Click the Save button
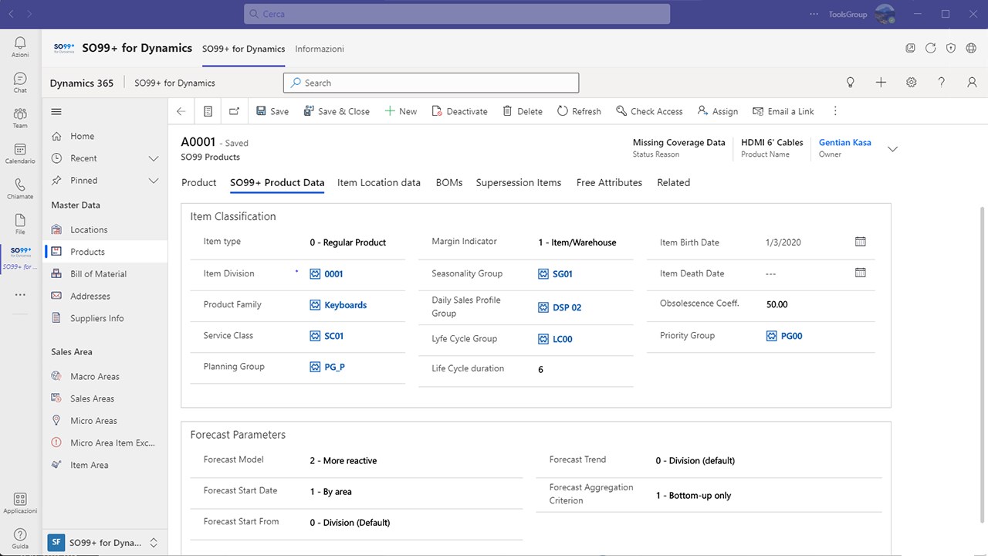This screenshot has width=988, height=556. 272,111
